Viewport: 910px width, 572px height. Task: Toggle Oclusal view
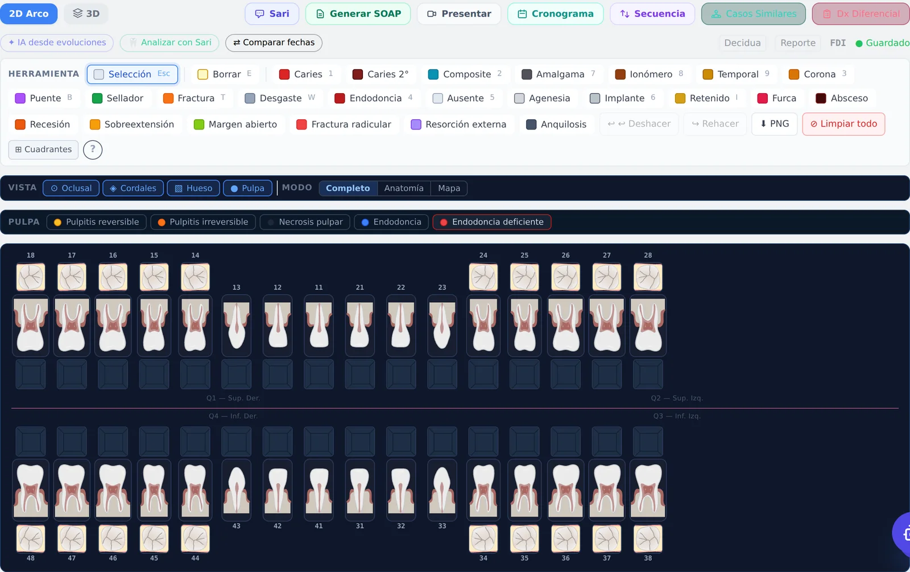point(71,188)
